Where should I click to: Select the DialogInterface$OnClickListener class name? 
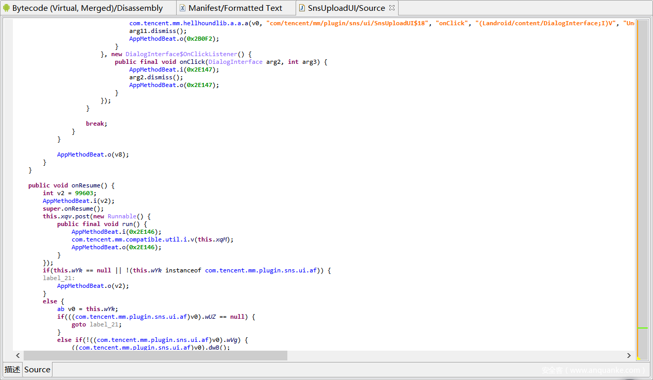181,54
